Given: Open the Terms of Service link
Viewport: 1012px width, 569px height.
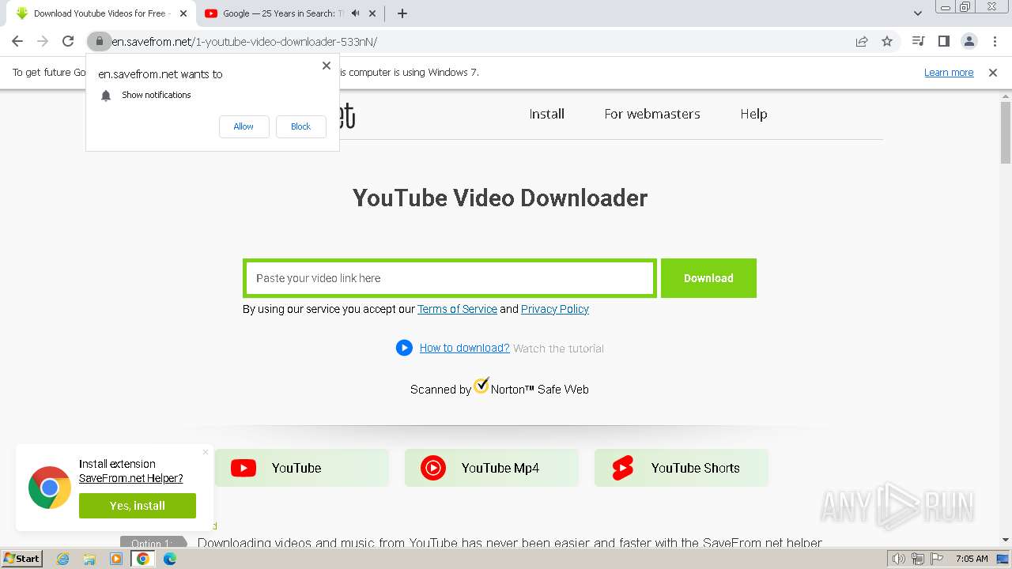Looking at the screenshot, I should pyautogui.click(x=457, y=309).
